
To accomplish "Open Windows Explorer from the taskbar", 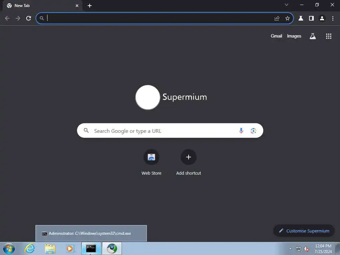I will click(50, 248).
